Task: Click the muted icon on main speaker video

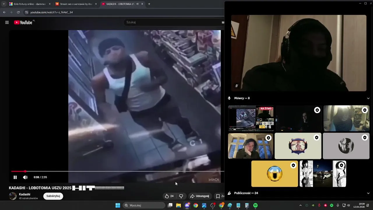Action: pos(237,86)
